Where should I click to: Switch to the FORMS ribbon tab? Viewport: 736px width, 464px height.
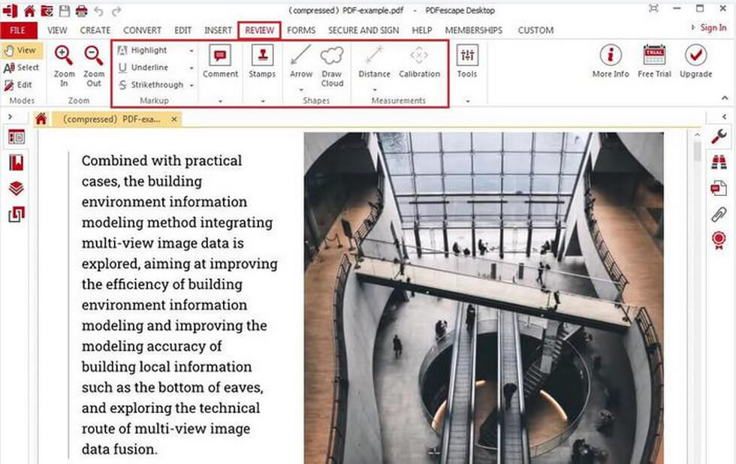(x=301, y=30)
